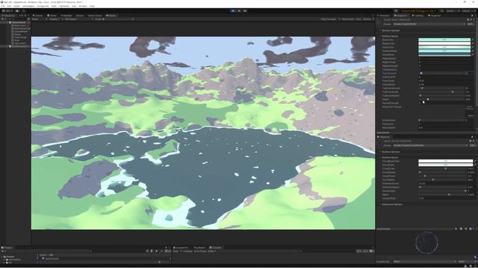The width and height of the screenshot is (478, 268).
Task: Advance one frame with the Step button
Action: pyautogui.click(x=245, y=11)
